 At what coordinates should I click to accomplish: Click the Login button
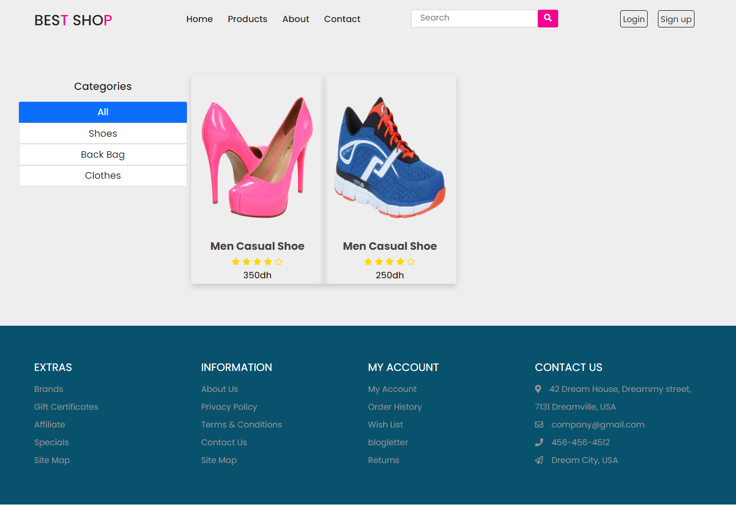pyautogui.click(x=634, y=19)
